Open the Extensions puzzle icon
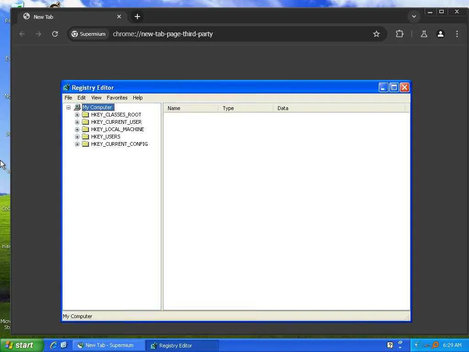469x352 pixels. click(399, 34)
